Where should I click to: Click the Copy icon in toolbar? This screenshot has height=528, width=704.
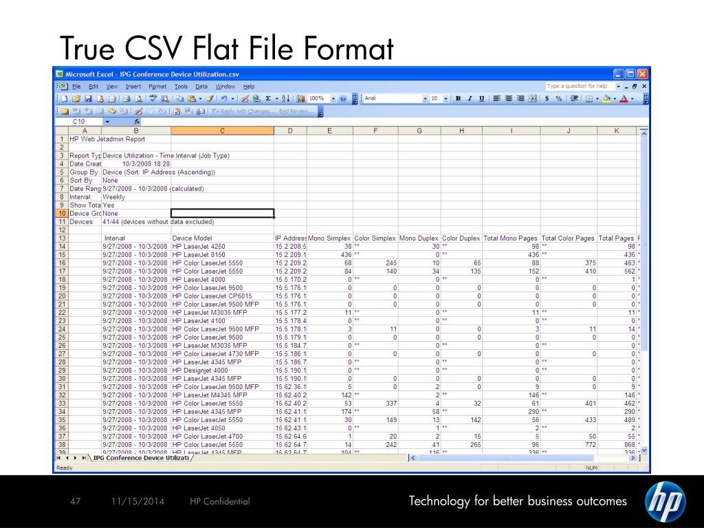click(x=179, y=98)
